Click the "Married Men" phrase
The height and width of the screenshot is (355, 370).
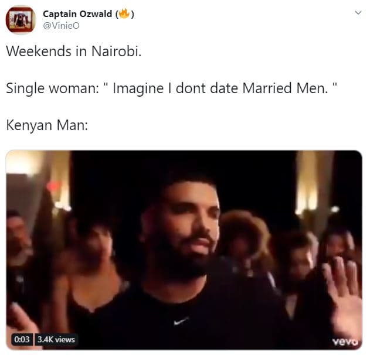point(285,88)
